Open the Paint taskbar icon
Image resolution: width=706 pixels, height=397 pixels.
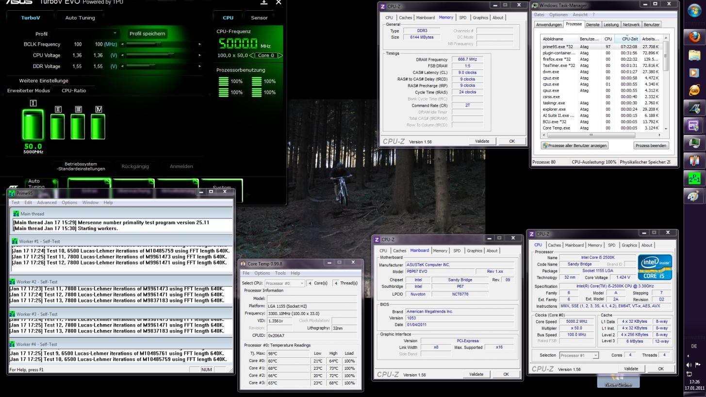694,197
